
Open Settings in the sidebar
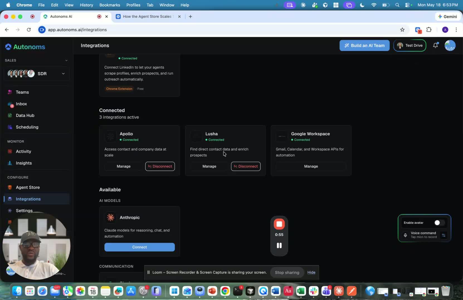pyautogui.click(x=24, y=211)
